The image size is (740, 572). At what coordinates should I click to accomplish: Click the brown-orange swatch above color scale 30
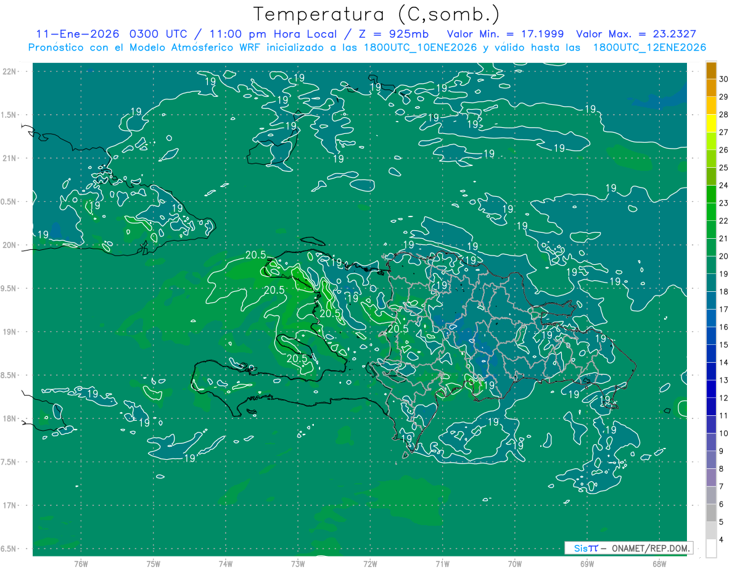[711, 70]
